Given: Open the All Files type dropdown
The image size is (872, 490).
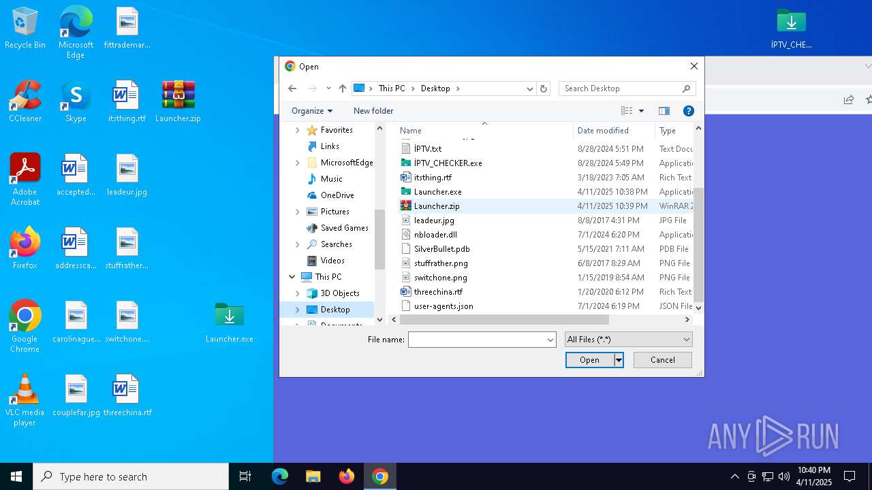Looking at the screenshot, I should tap(628, 340).
